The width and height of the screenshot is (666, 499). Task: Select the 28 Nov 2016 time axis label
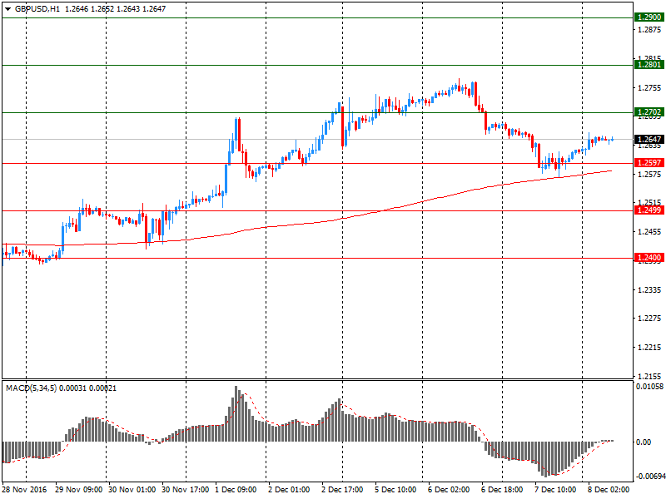(x=24, y=490)
